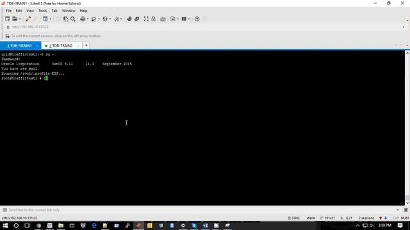
Task: Click the Color scheme icon
Action: [x=94, y=19]
